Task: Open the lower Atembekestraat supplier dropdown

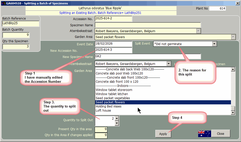Action: pyautogui.click(x=168, y=64)
